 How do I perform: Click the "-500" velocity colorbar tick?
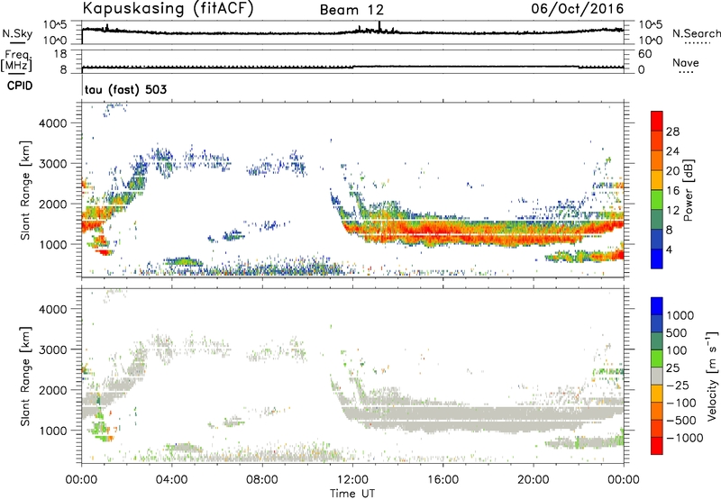coord(681,420)
